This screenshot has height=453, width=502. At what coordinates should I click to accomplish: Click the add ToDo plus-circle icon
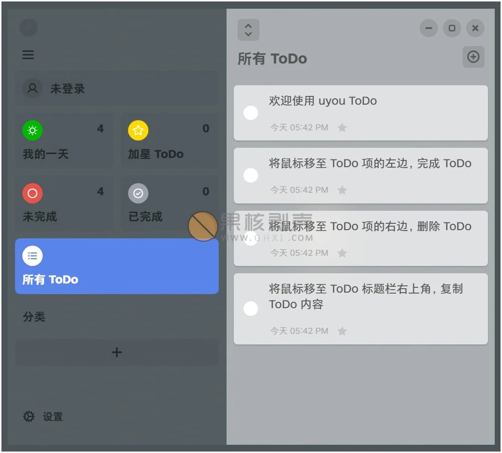tap(473, 57)
